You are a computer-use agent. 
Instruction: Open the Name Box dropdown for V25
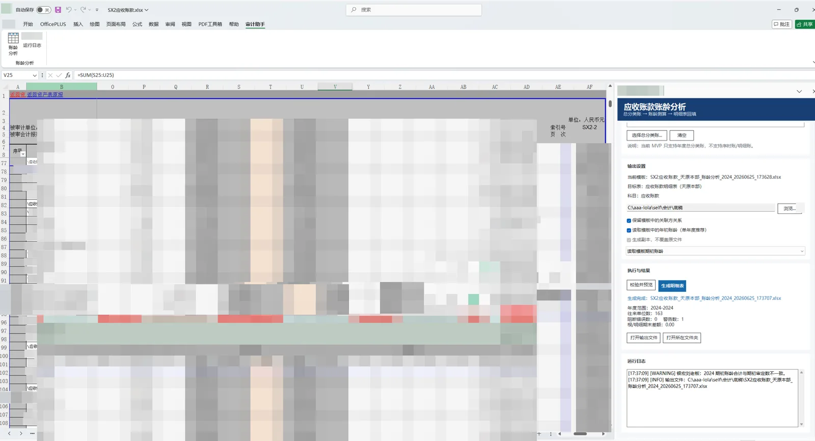tap(35, 75)
